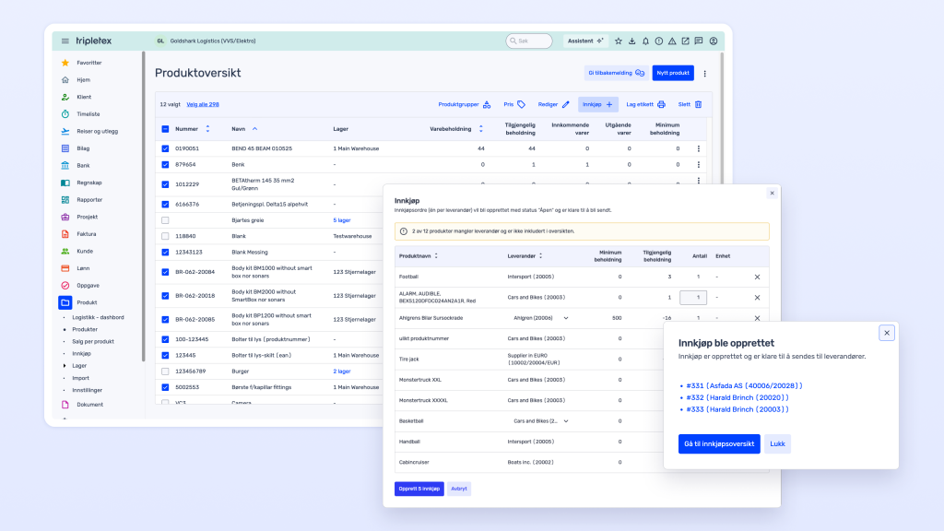944x531 pixels.
Task: Open the three-dot menu next to Nytt produkt
Action: [x=705, y=73]
